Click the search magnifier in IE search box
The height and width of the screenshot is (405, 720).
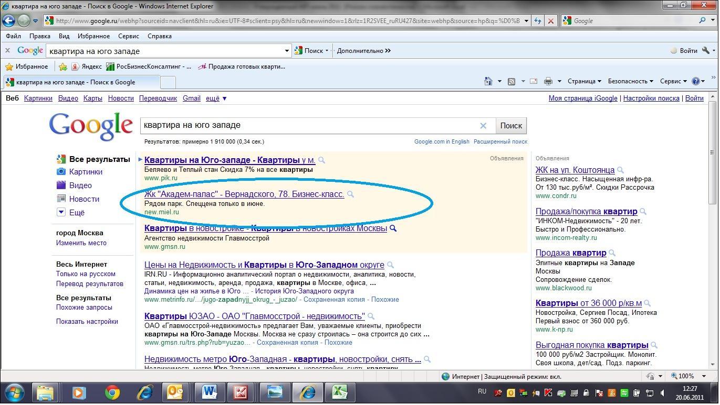[703, 20]
